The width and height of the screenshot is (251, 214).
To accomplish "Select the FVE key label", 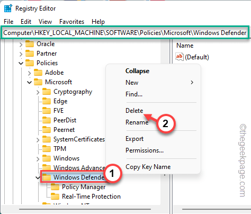I will tap(58, 111).
